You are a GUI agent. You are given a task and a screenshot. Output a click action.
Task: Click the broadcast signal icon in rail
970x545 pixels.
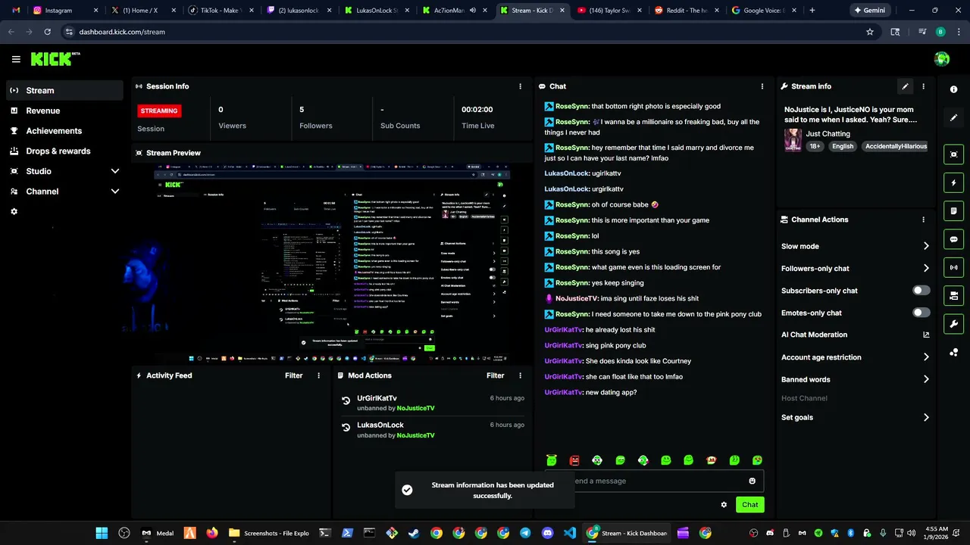[x=953, y=267]
